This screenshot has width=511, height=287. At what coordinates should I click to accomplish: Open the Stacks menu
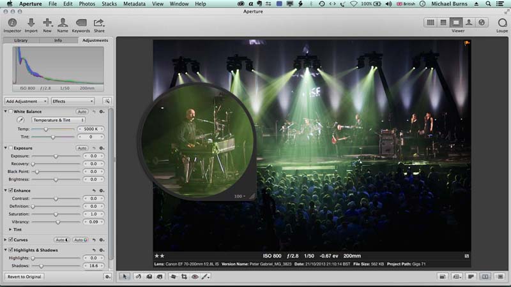tap(109, 4)
